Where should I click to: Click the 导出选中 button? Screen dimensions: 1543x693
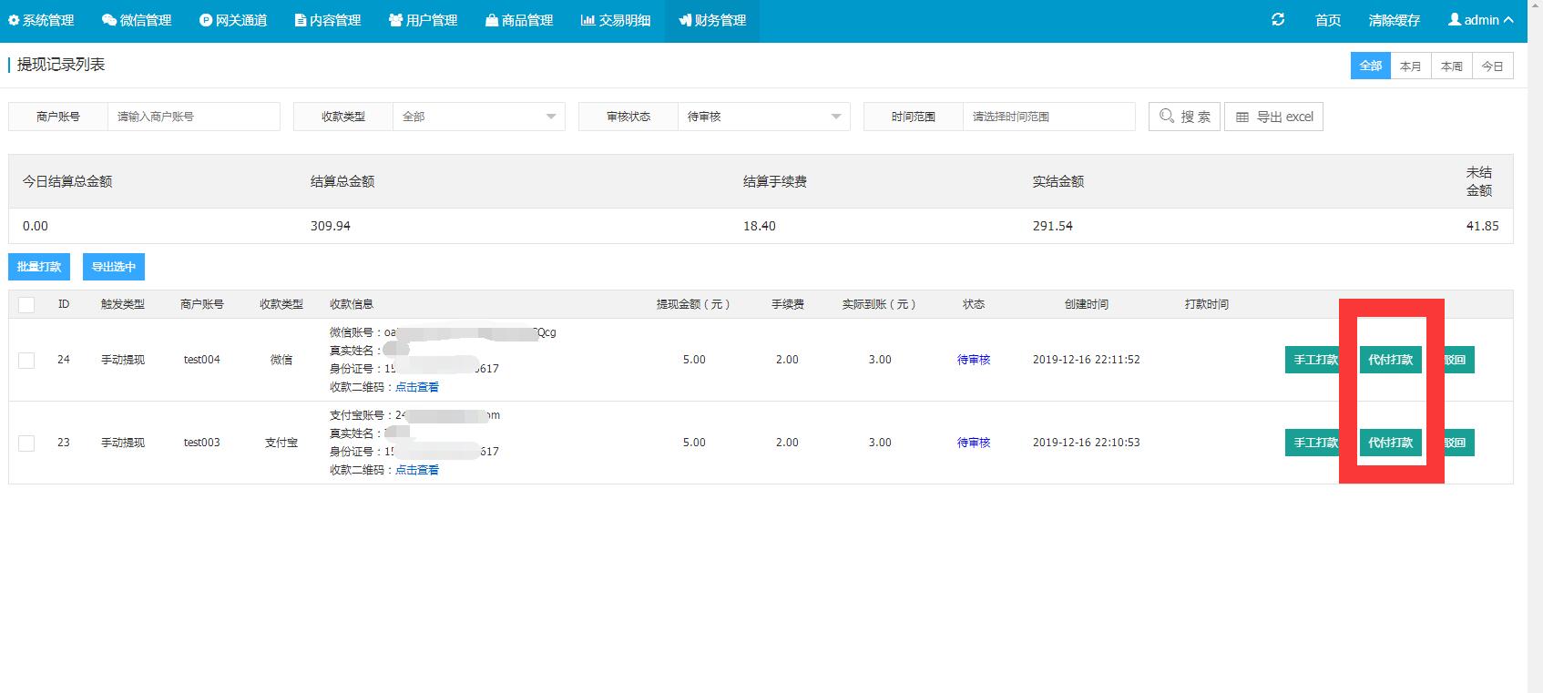pos(114,267)
